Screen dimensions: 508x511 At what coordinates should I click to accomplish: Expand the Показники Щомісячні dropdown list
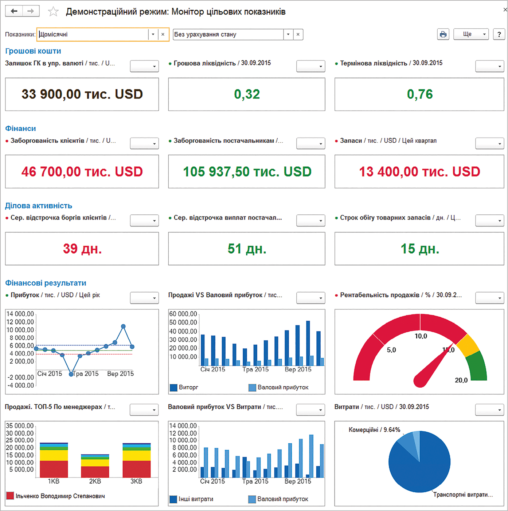tap(153, 34)
